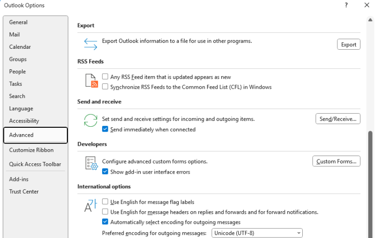This screenshot has width=376, height=238.
Task: Uncheck Automatically select encoding for outgoing messages
Action: (105, 222)
